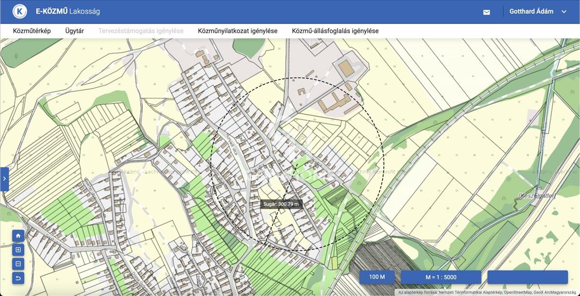Image resolution: width=580 pixels, height=296 pixels.
Task: Open the Gotthard Ádám user dropdown
Action: (x=531, y=12)
